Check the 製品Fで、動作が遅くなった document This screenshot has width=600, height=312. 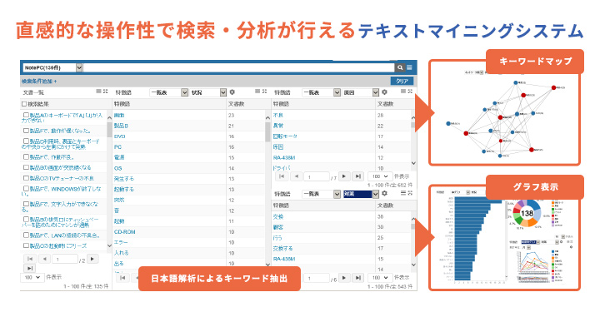coord(26,131)
